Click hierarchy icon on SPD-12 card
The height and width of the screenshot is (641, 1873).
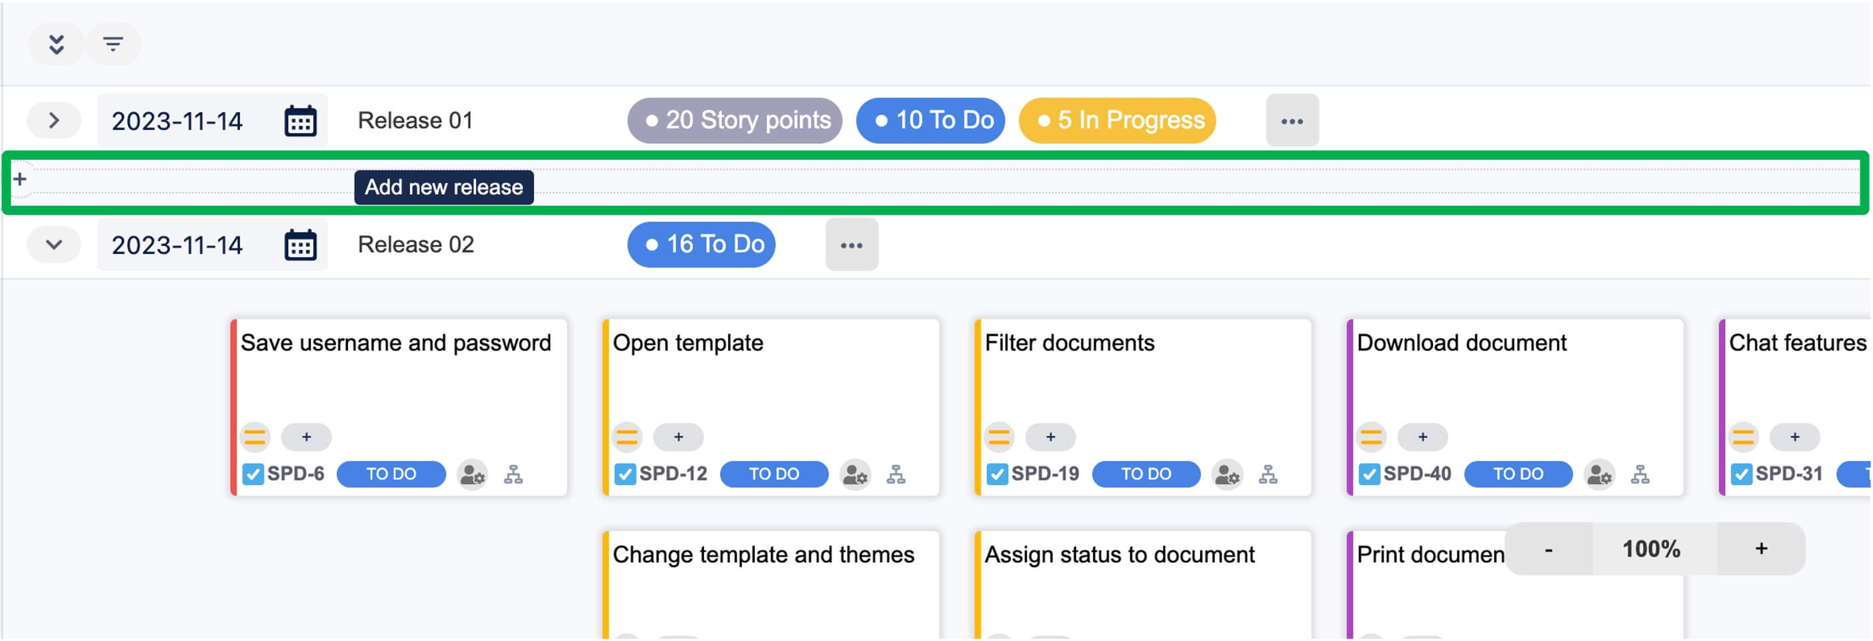(895, 474)
